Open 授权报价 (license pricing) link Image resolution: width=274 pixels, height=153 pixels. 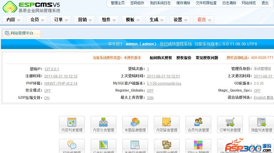tap(184, 58)
